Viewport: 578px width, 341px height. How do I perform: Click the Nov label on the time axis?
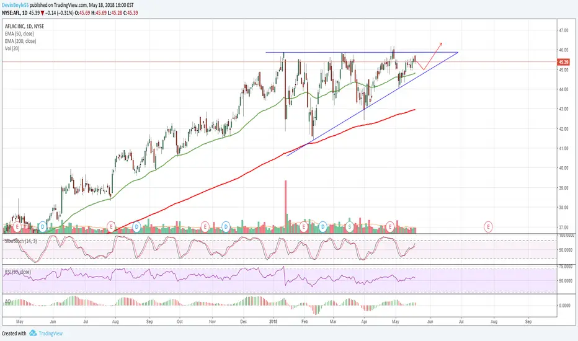point(212,321)
